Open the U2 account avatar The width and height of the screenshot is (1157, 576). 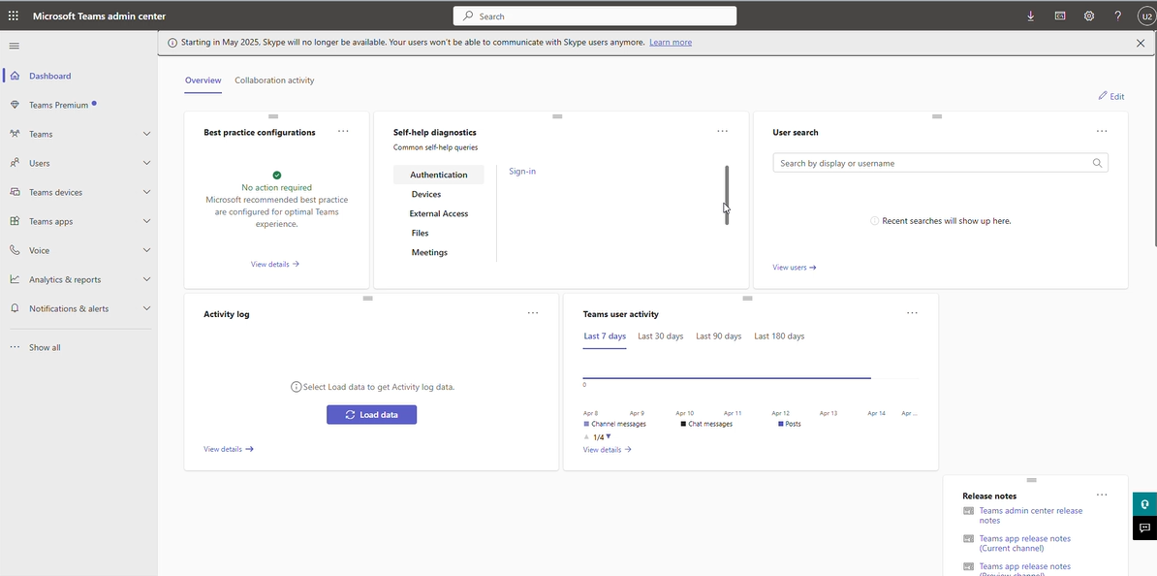coord(1146,16)
